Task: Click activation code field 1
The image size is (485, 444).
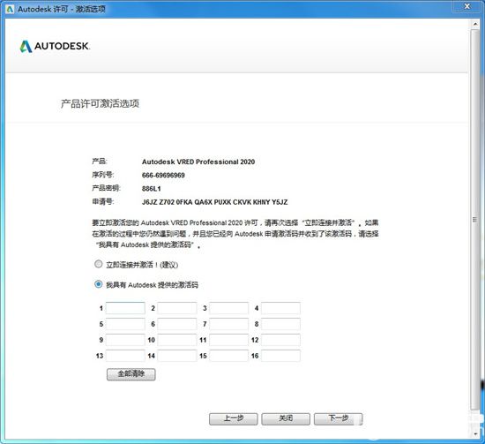Action: click(125, 308)
